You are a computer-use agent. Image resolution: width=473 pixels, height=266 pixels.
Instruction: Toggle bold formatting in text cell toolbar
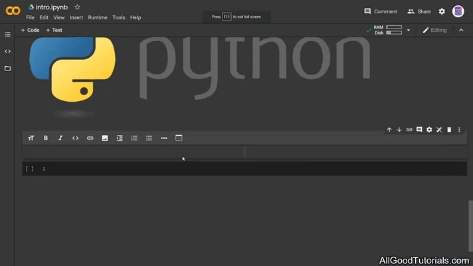(x=46, y=138)
